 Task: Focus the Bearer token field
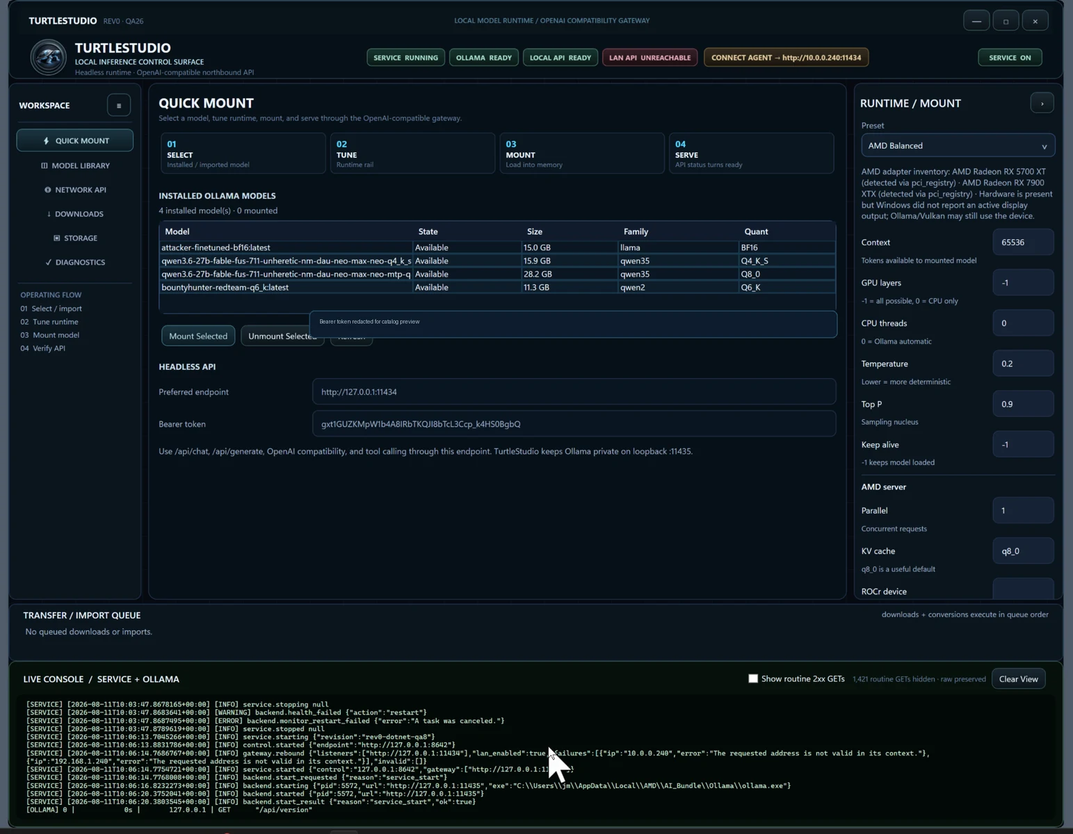tap(574, 424)
